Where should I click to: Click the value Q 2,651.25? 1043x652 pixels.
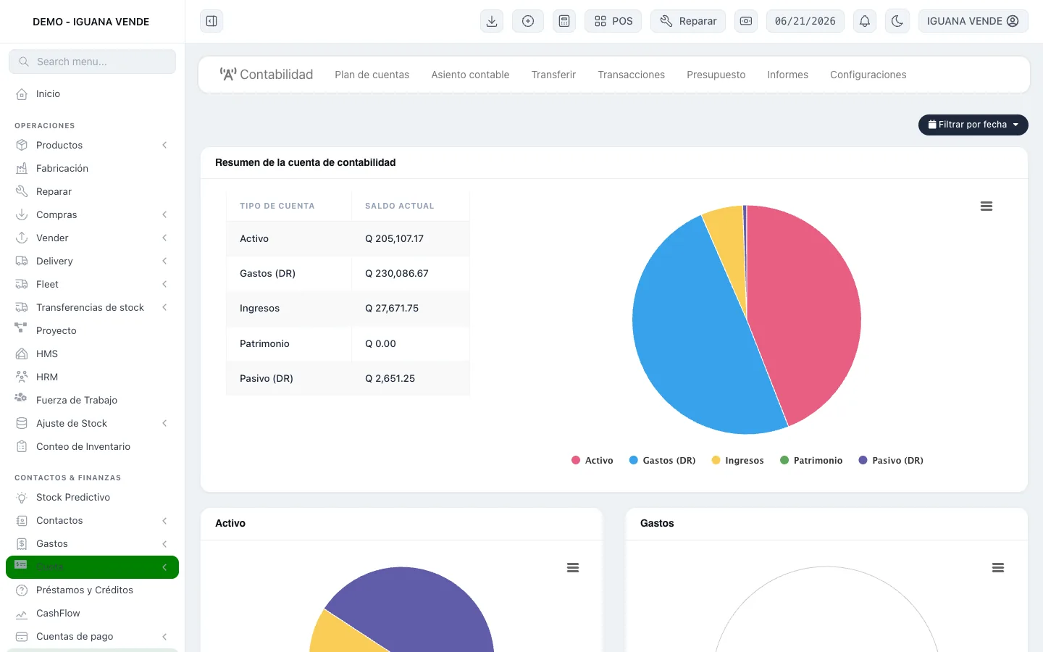pyautogui.click(x=390, y=378)
